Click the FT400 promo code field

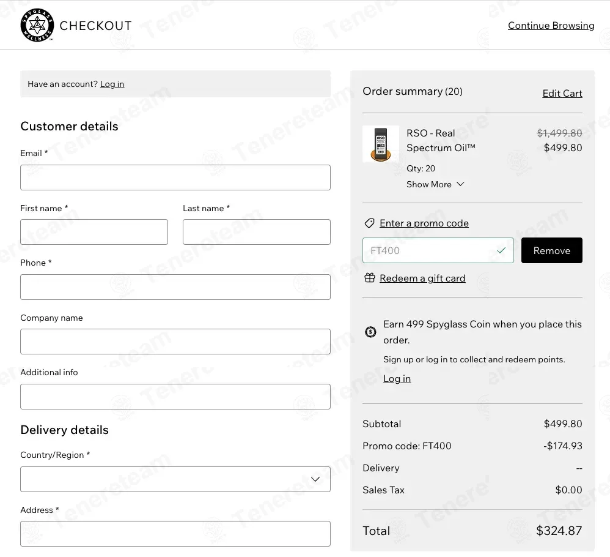click(x=438, y=250)
